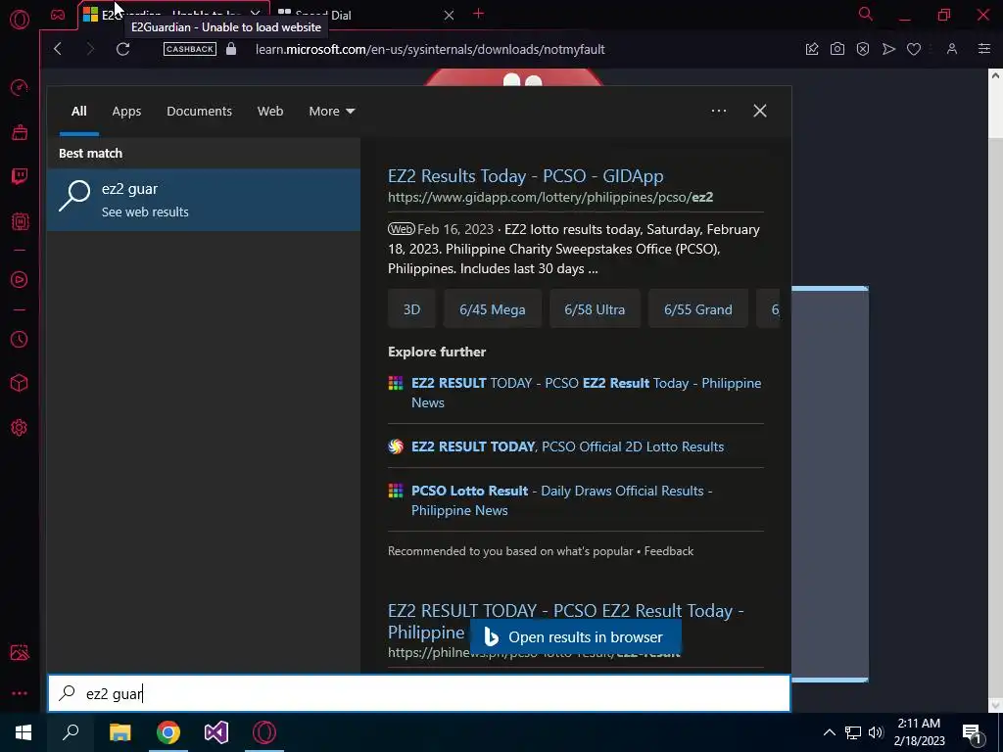1003x752 pixels.
Task: Click the pencil page icon in address bar
Action: pos(812,49)
